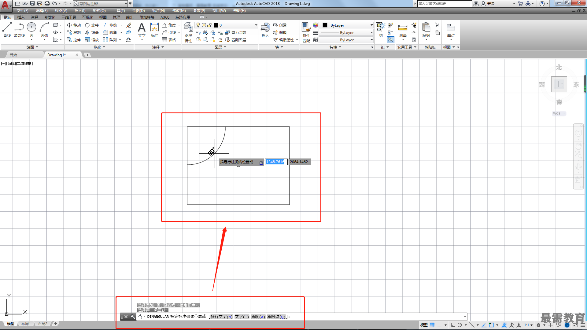
Task: Toggle 2D object snap in status bar
Action: pos(492,325)
